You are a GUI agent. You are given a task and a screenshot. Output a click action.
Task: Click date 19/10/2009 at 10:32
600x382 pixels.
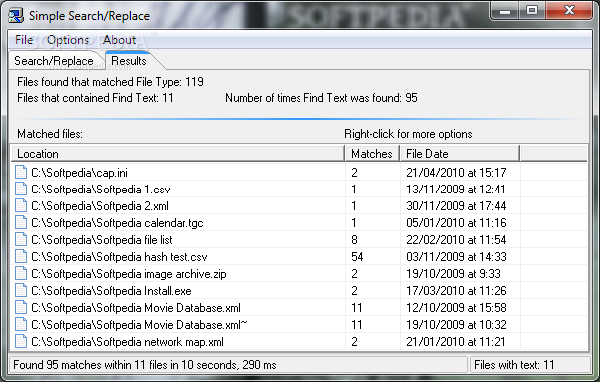(x=456, y=324)
